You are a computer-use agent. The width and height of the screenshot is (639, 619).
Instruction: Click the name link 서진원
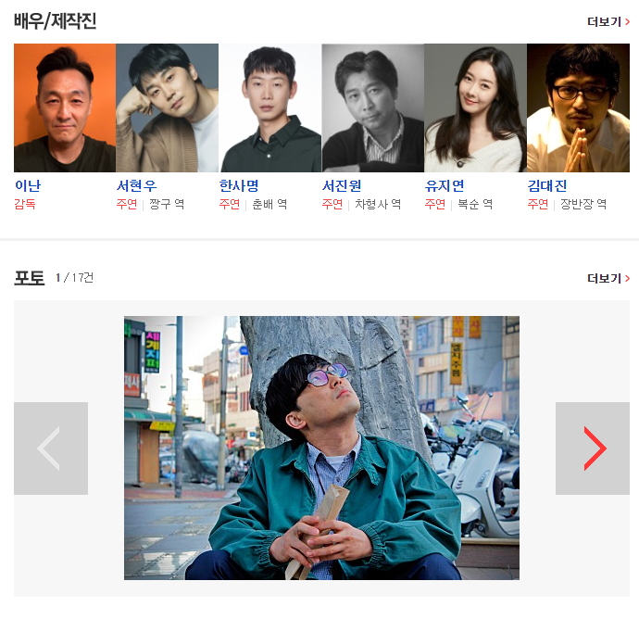pyautogui.click(x=342, y=185)
